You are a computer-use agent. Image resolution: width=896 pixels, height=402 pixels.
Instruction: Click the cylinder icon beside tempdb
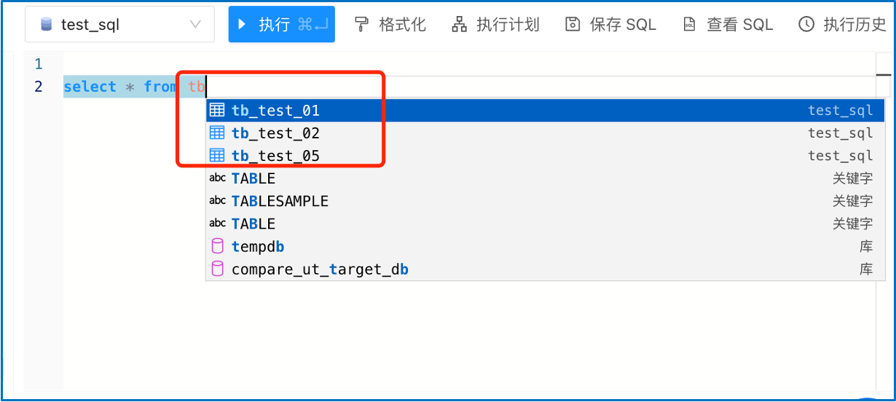216,247
